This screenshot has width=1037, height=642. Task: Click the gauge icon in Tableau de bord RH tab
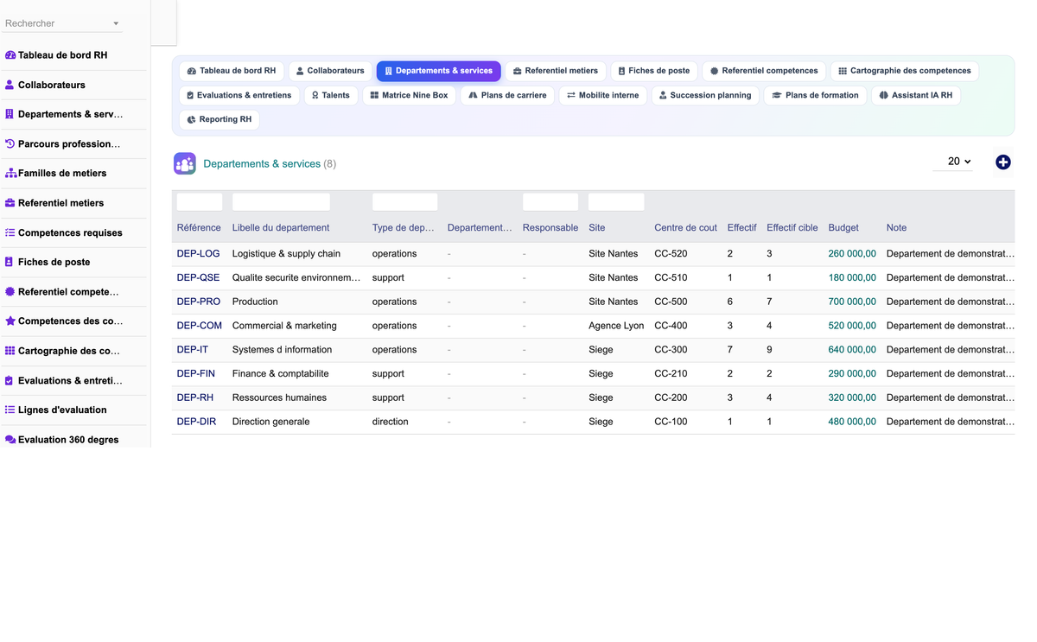[x=192, y=71]
